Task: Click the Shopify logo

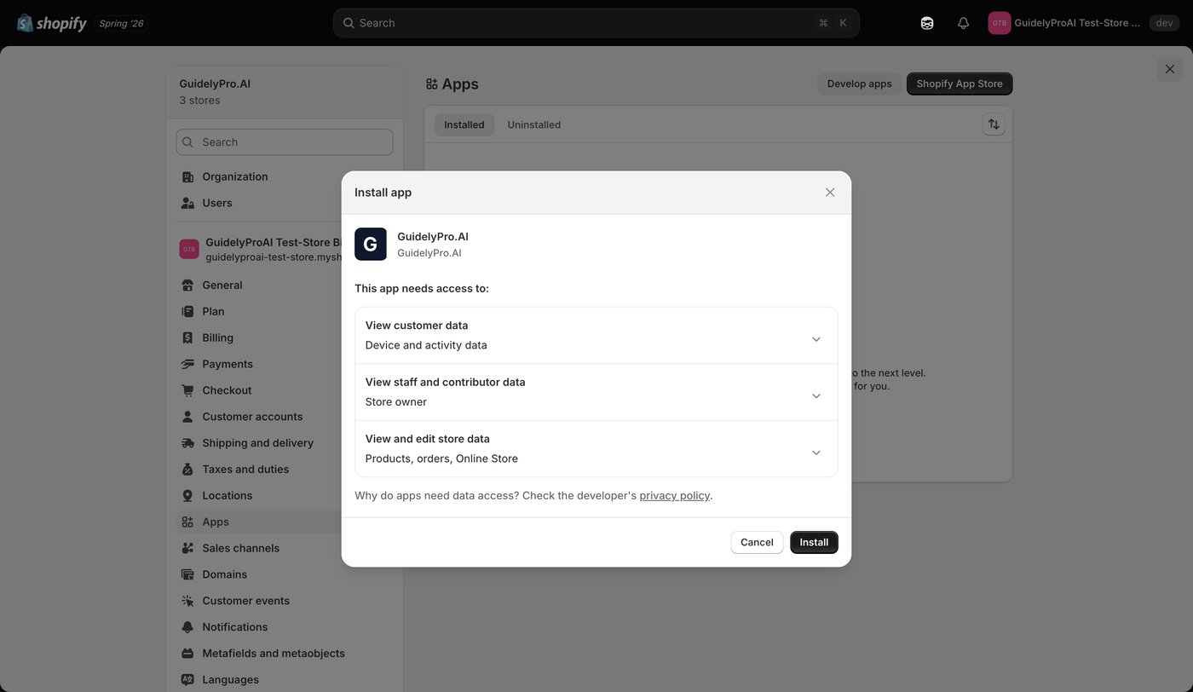Action: pos(52,23)
